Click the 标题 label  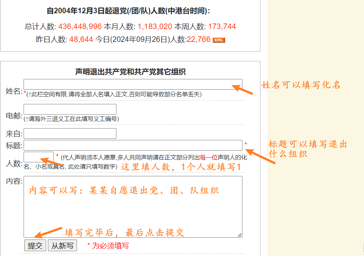(x=14, y=145)
